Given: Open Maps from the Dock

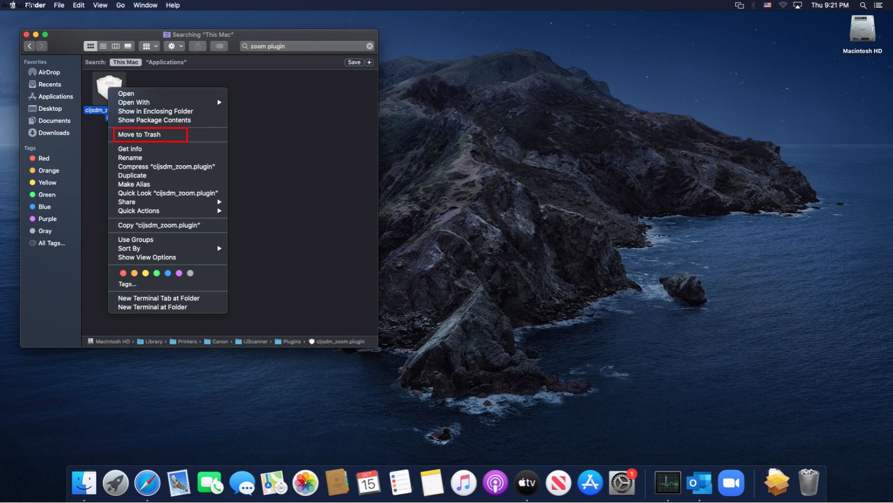Looking at the screenshot, I should [273, 483].
